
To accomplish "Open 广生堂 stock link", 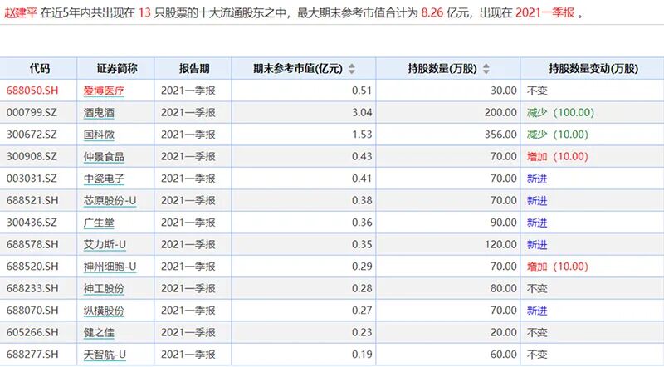I will click(99, 223).
